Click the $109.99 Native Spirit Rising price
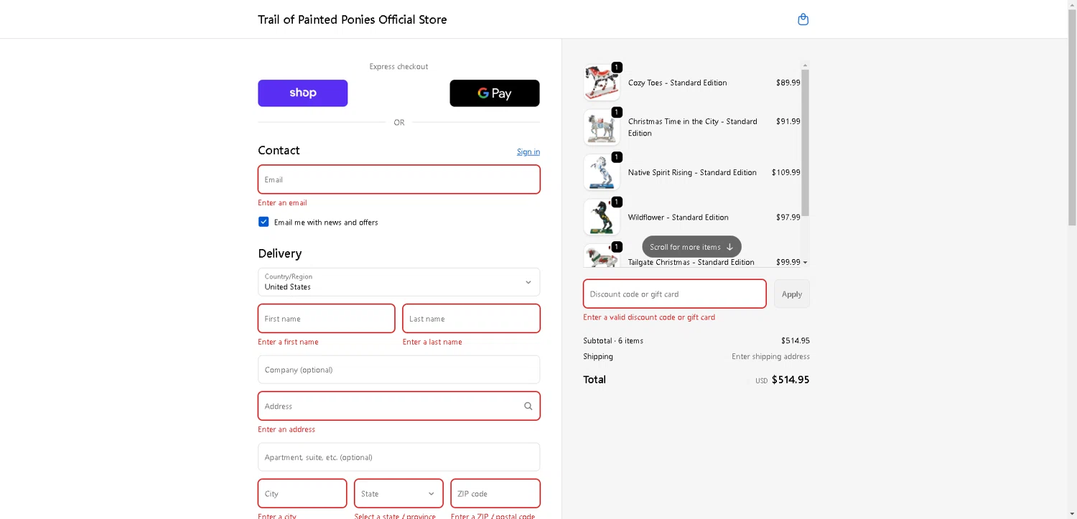The image size is (1077, 519). point(785,172)
